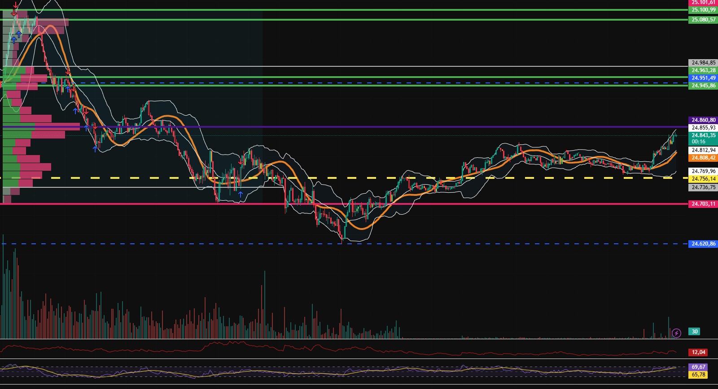This screenshot has width=718, height=389.
Task: Click the red sell arrow at top-left corner
Action: click(15, 6)
